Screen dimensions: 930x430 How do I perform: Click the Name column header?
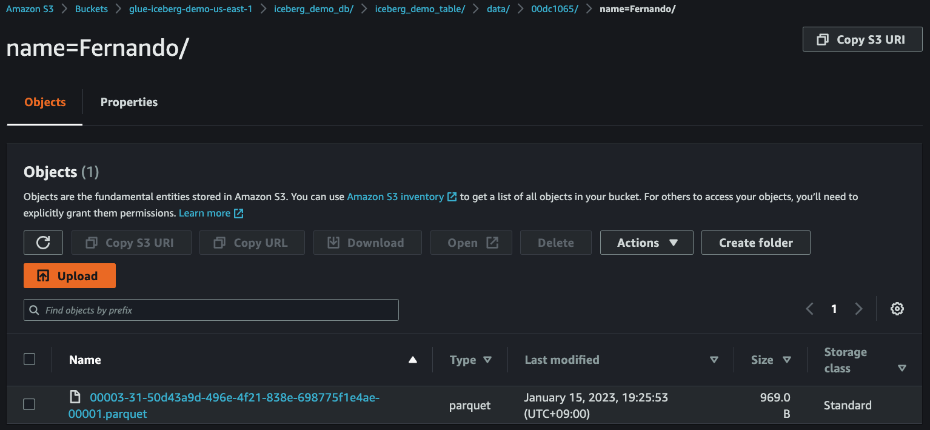[x=85, y=360]
